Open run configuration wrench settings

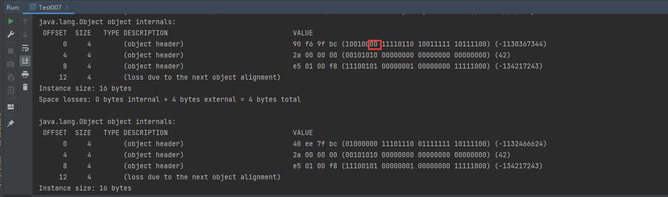(x=10, y=35)
